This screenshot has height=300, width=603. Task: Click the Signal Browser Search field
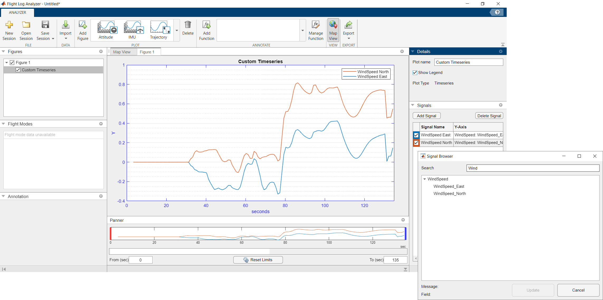pos(533,168)
